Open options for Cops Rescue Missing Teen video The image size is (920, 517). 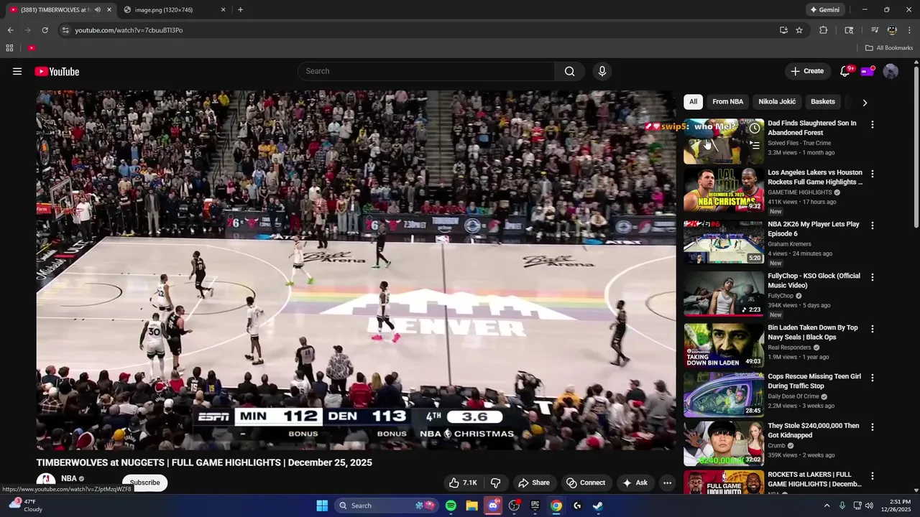(x=873, y=378)
